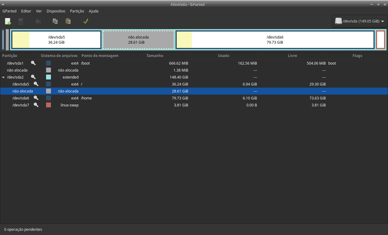The width and height of the screenshot is (388, 235).
Task: Click the 6.10 GiB used cell
Action: click(x=250, y=98)
